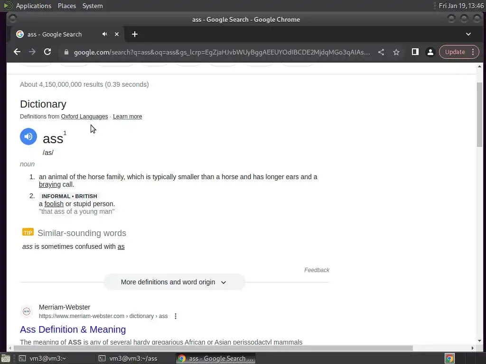This screenshot has width=486, height=364.
Task: Open the Places menu
Action: point(66,6)
